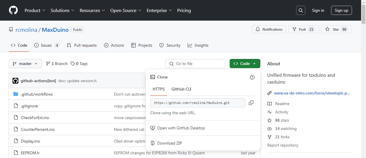
Task: Go to the GitHub homepage logo
Action: coord(13,10)
